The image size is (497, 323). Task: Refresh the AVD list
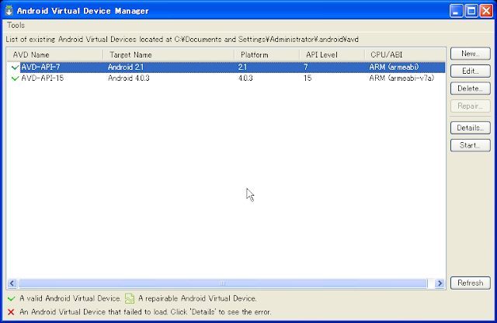[x=471, y=283]
